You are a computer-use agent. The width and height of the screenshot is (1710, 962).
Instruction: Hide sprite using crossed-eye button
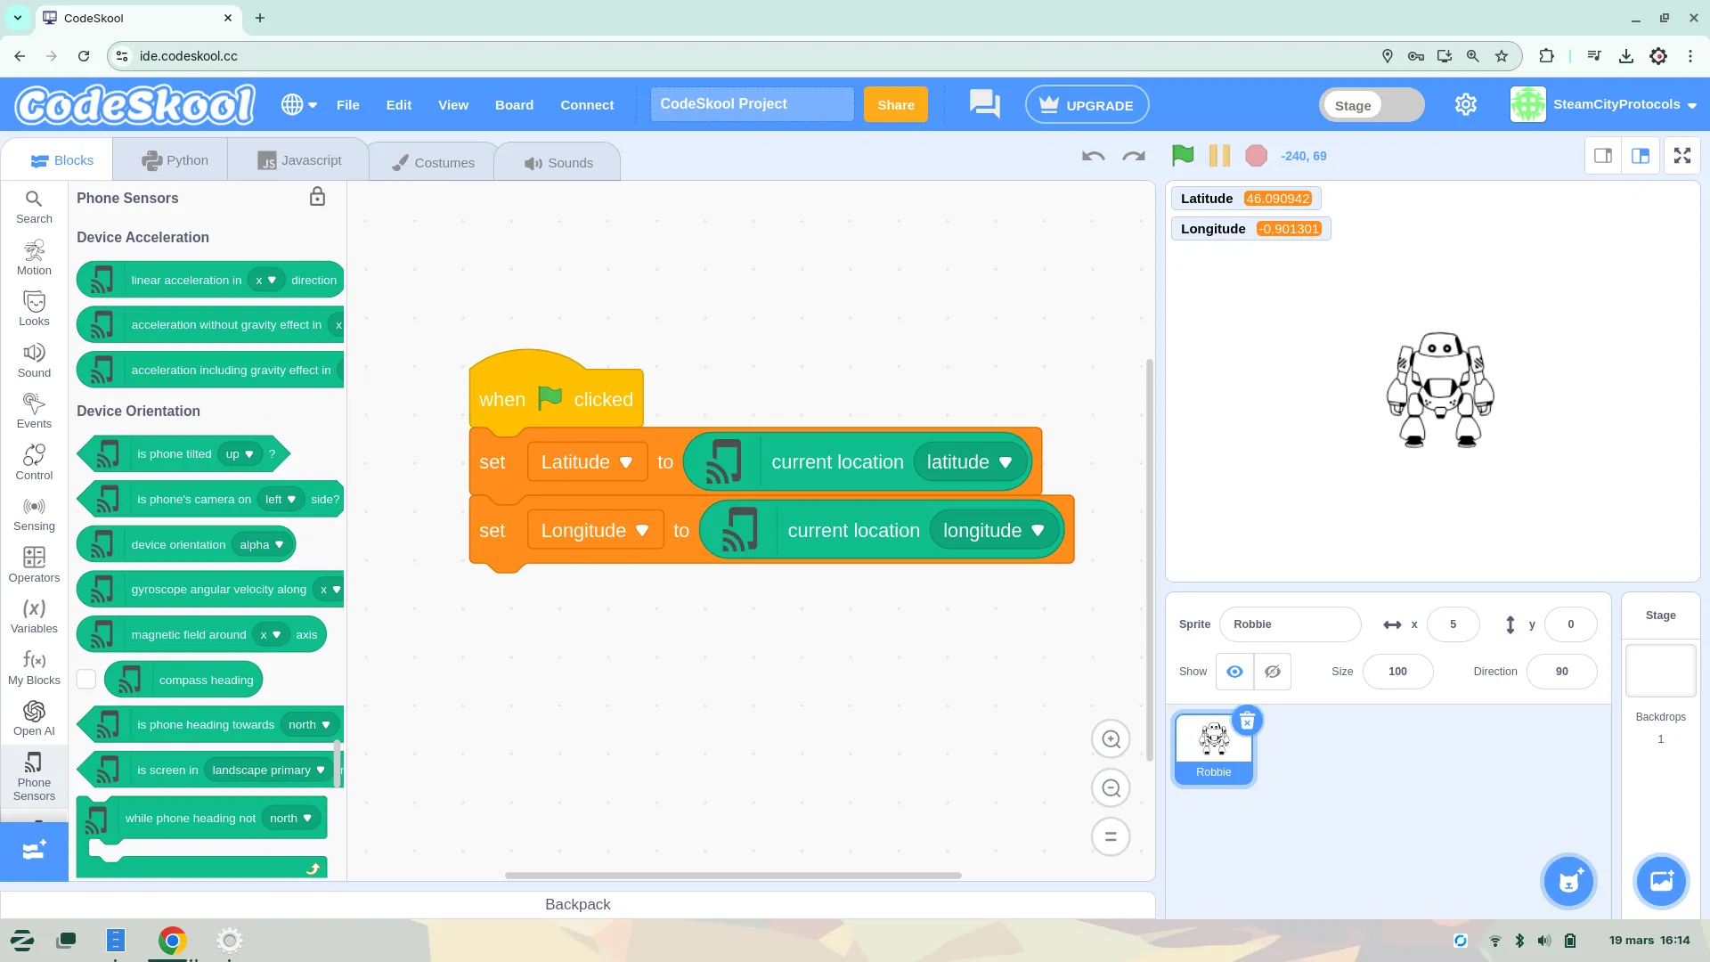[x=1273, y=672]
